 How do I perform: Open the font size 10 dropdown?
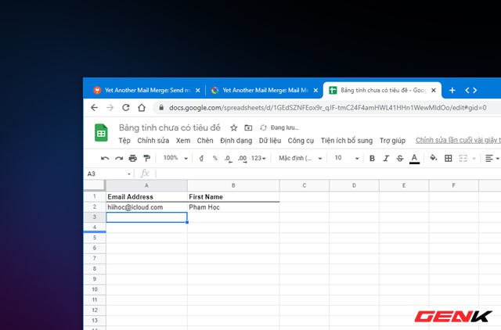(x=343, y=158)
